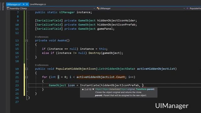
Task: Click hiddenObjectIconHolder on line 9
Action: pyautogui.click(x=116, y=20)
